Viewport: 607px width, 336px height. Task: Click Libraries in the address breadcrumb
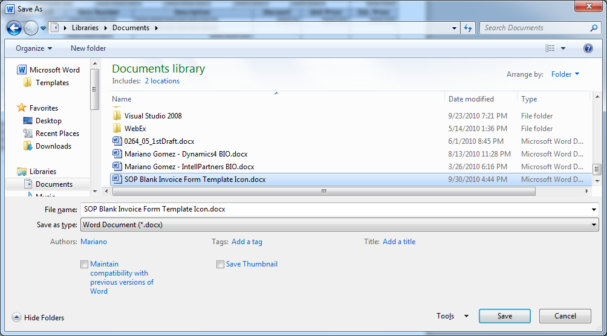(85, 28)
